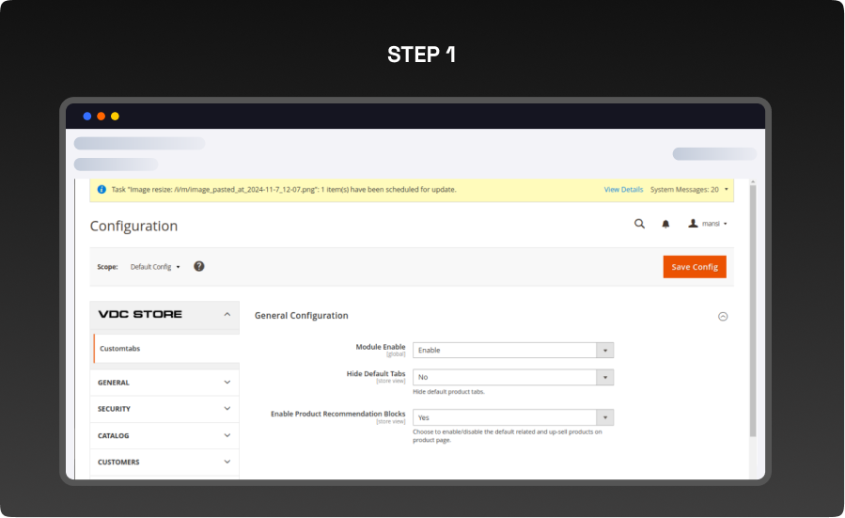Open the View Details link

coord(623,189)
